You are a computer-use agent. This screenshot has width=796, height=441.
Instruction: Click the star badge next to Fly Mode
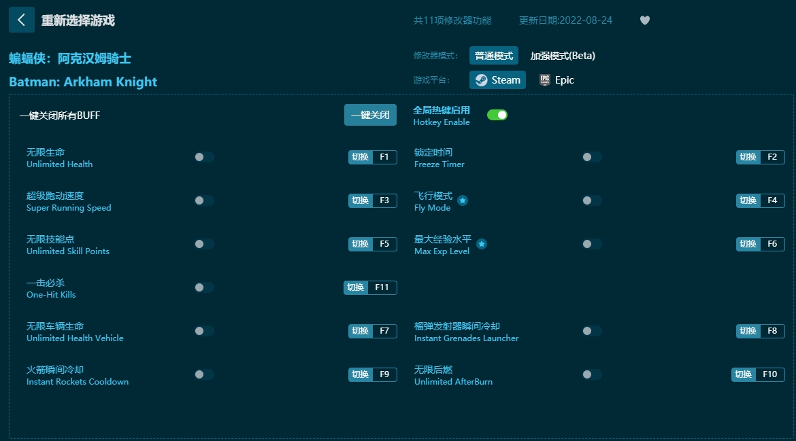(463, 200)
